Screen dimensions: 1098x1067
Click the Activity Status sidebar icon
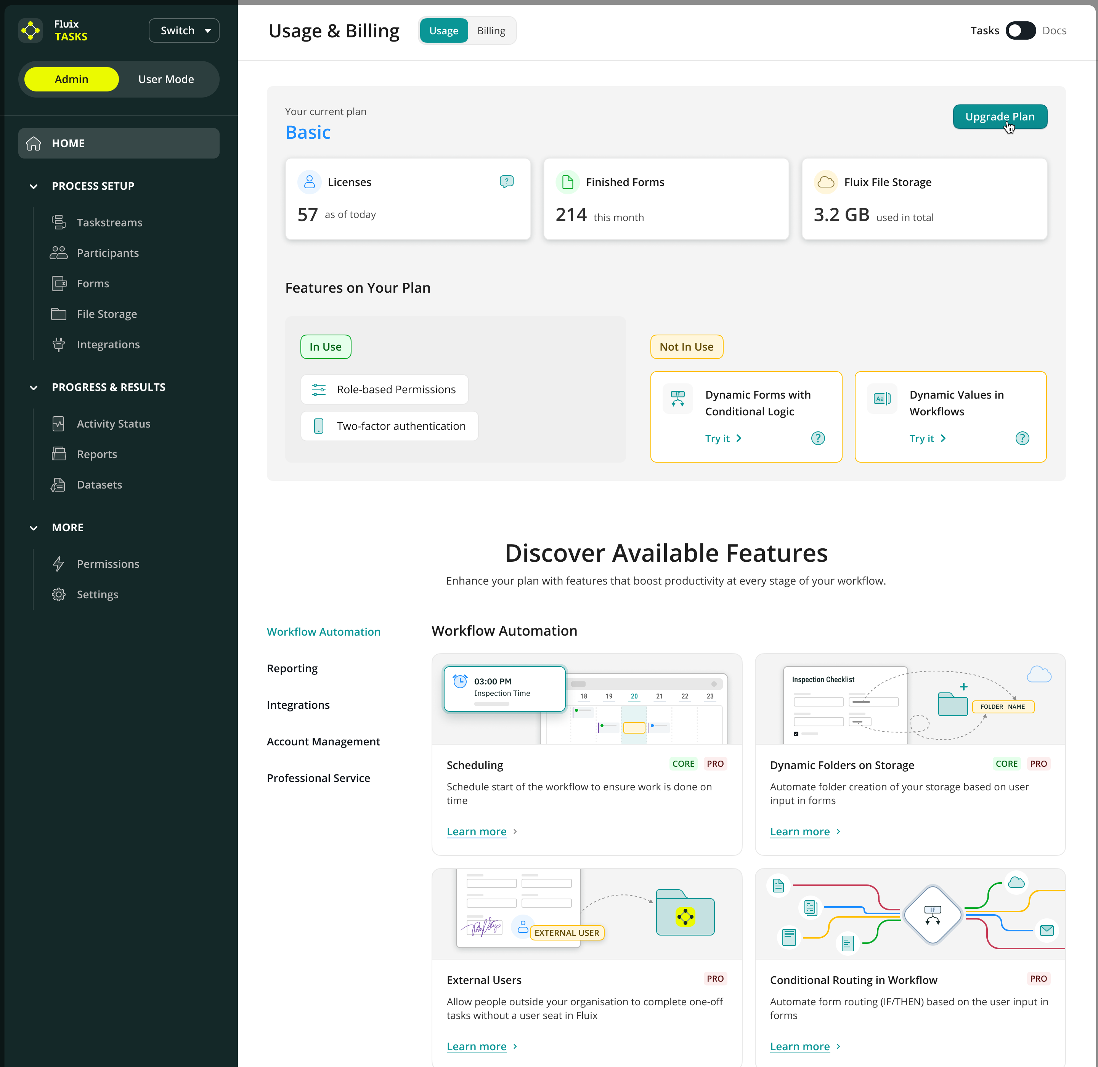(58, 424)
